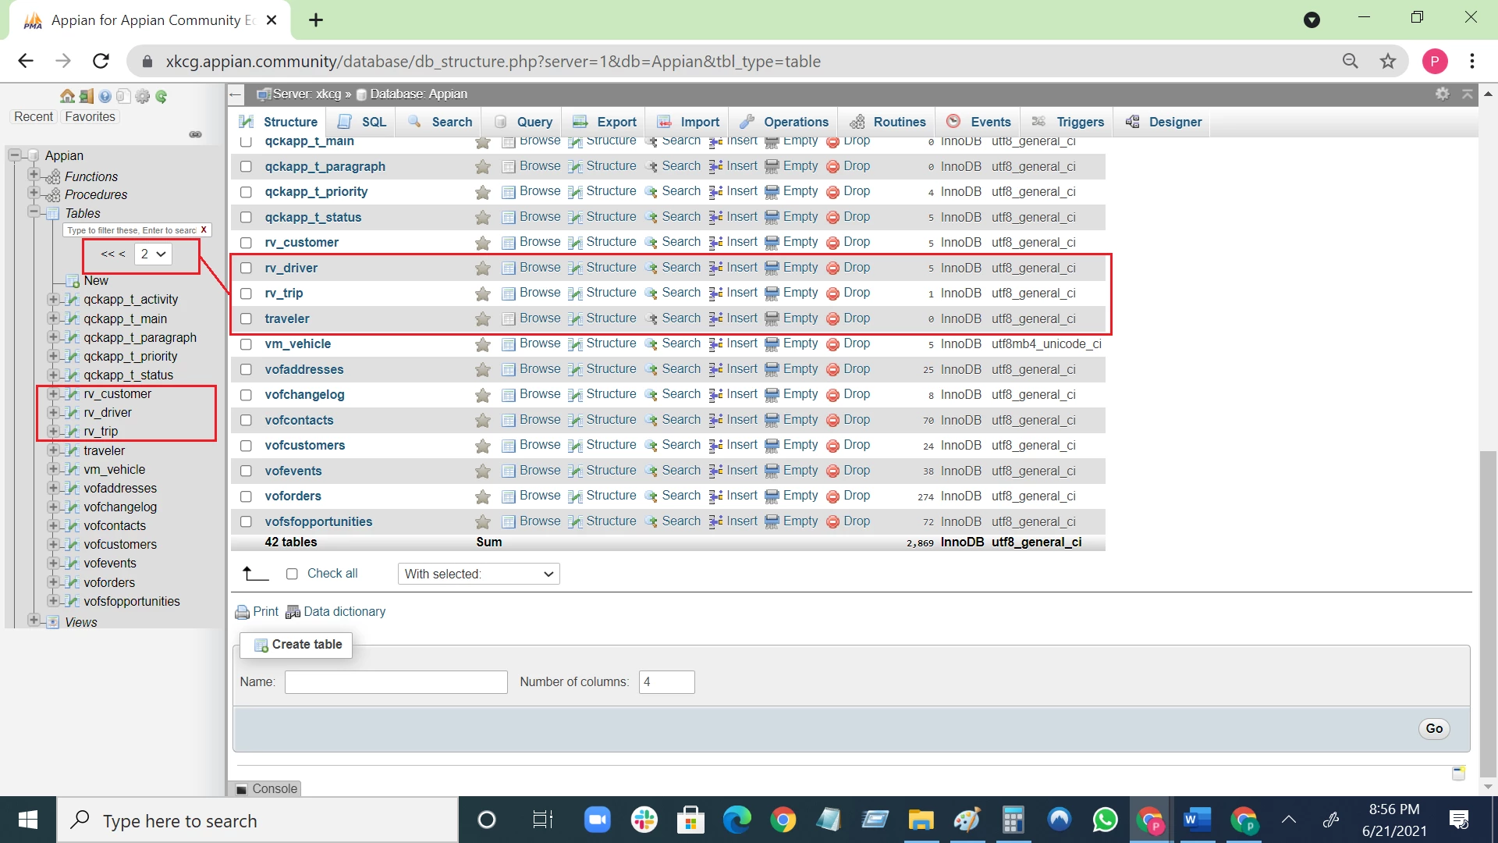Click Go to create the table
Viewport: 1498px width, 843px height.
tap(1434, 728)
